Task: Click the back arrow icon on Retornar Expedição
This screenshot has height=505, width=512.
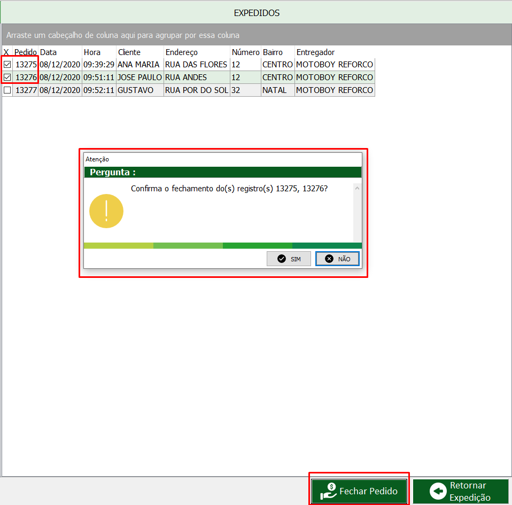Action: coord(438,491)
